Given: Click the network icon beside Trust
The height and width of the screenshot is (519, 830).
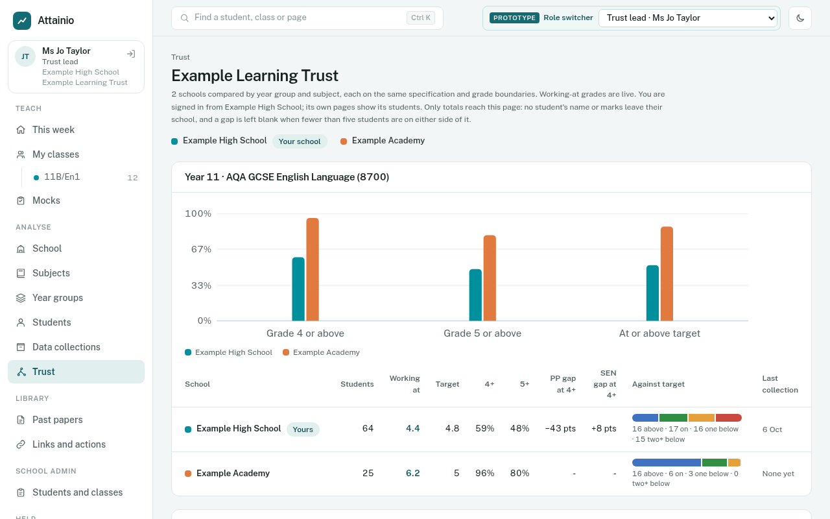Looking at the screenshot, I should coord(21,372).
